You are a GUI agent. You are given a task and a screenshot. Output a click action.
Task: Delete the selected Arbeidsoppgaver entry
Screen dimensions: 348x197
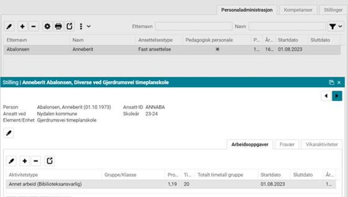tap(36, 161)
